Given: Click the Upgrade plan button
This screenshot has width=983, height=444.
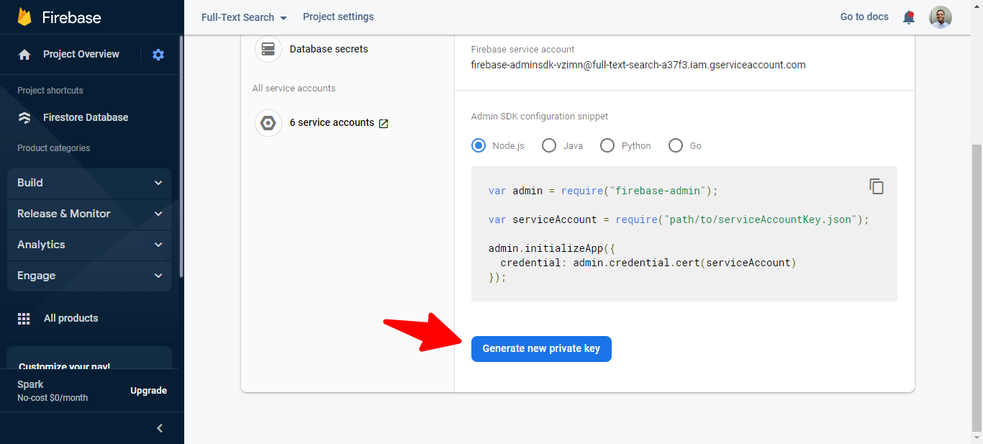Looking at the screenshot, I should pos(148,391).
